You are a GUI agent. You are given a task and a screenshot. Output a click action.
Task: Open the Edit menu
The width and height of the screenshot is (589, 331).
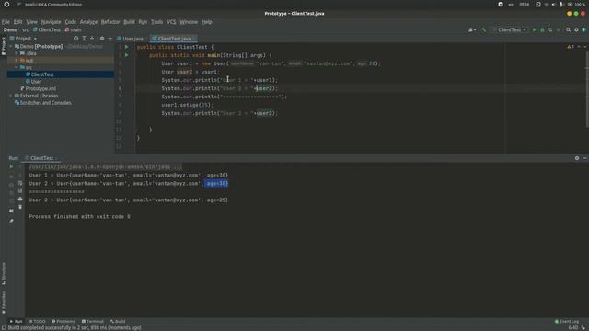[x=17, y=22]
